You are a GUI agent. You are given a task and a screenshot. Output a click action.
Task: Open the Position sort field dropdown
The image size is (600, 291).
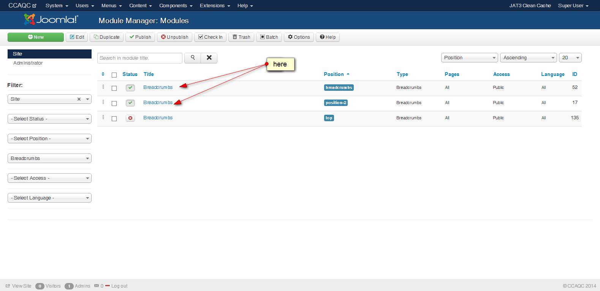point(469,58)
